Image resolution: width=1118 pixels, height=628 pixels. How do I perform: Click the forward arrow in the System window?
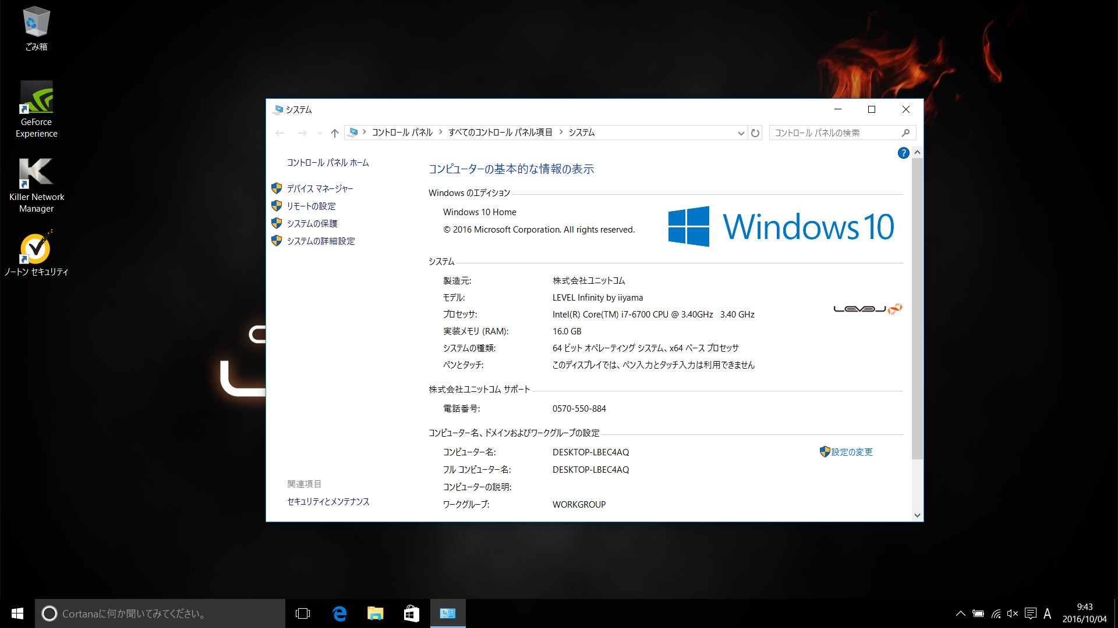302,133
